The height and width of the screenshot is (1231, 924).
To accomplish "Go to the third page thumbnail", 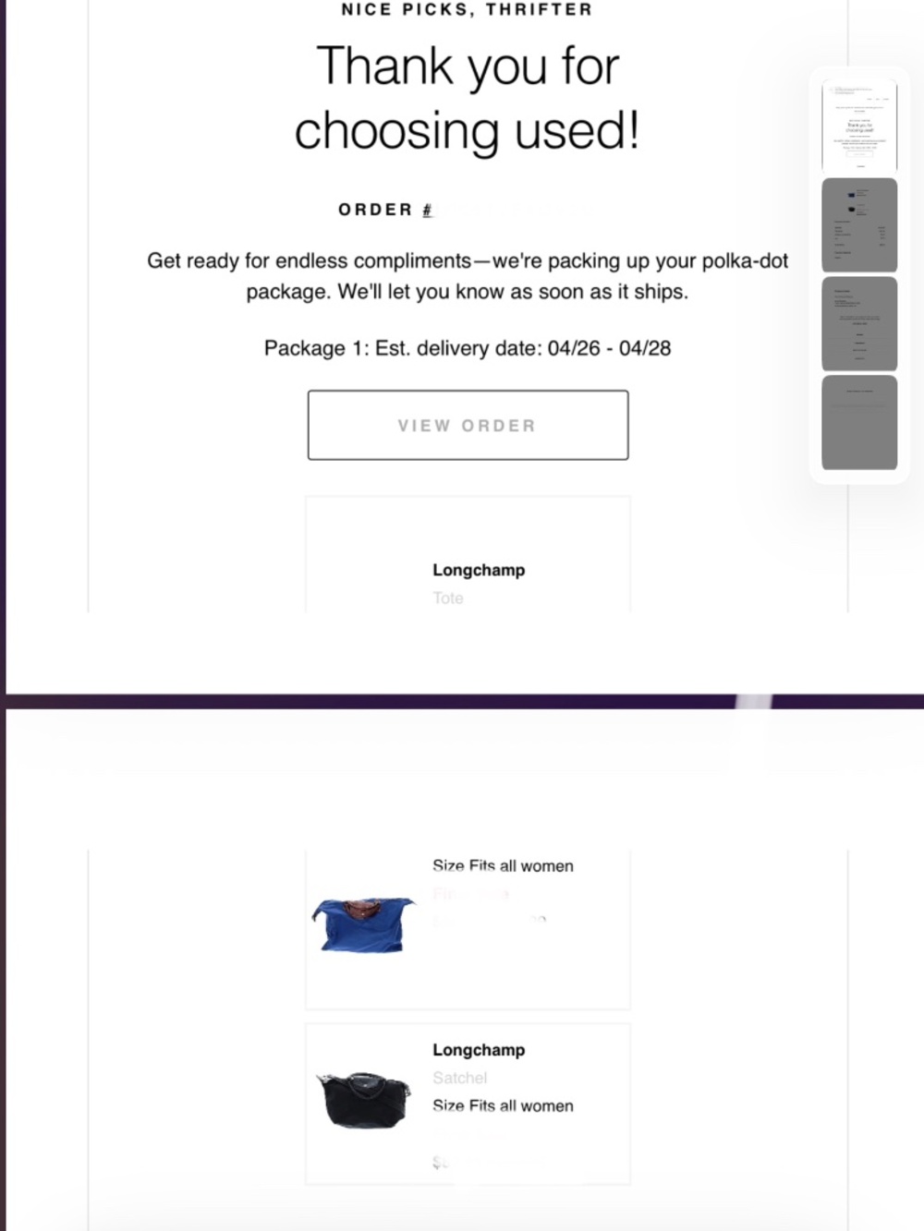I will tap(859, 323).
